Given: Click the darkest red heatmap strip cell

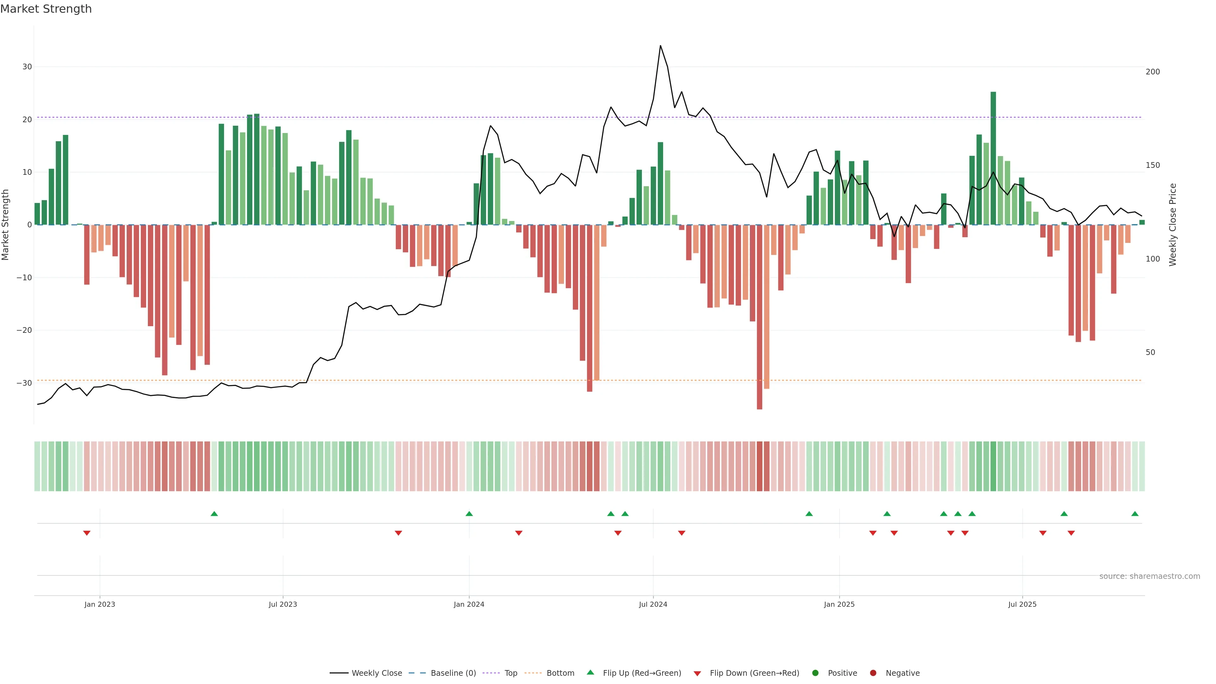Looking at the screenshot, I should click(x=760, y=466).
